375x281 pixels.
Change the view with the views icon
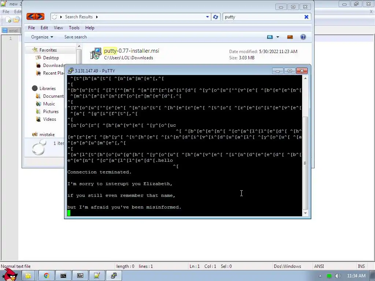[x=270, y=37]
